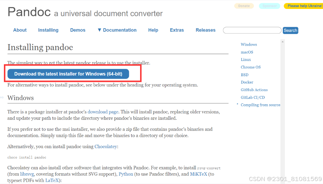Jump to the macOS section in sidebar
Screen dimensions: 323x184
(x=247, y=52)
